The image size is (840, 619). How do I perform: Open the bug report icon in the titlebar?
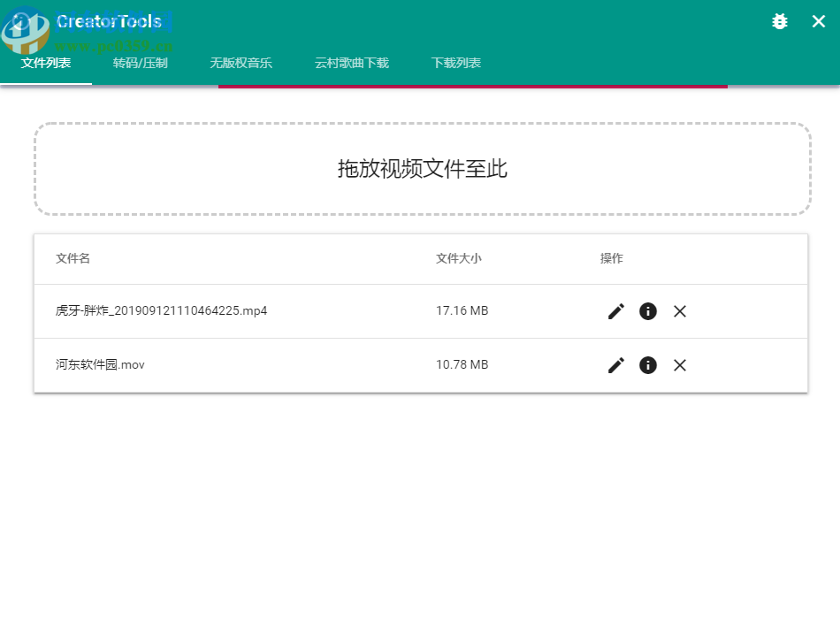[x=779, y=21]
